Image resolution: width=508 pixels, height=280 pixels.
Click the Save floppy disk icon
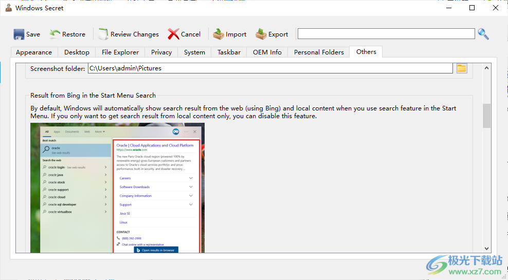click(x=19, y=34)
